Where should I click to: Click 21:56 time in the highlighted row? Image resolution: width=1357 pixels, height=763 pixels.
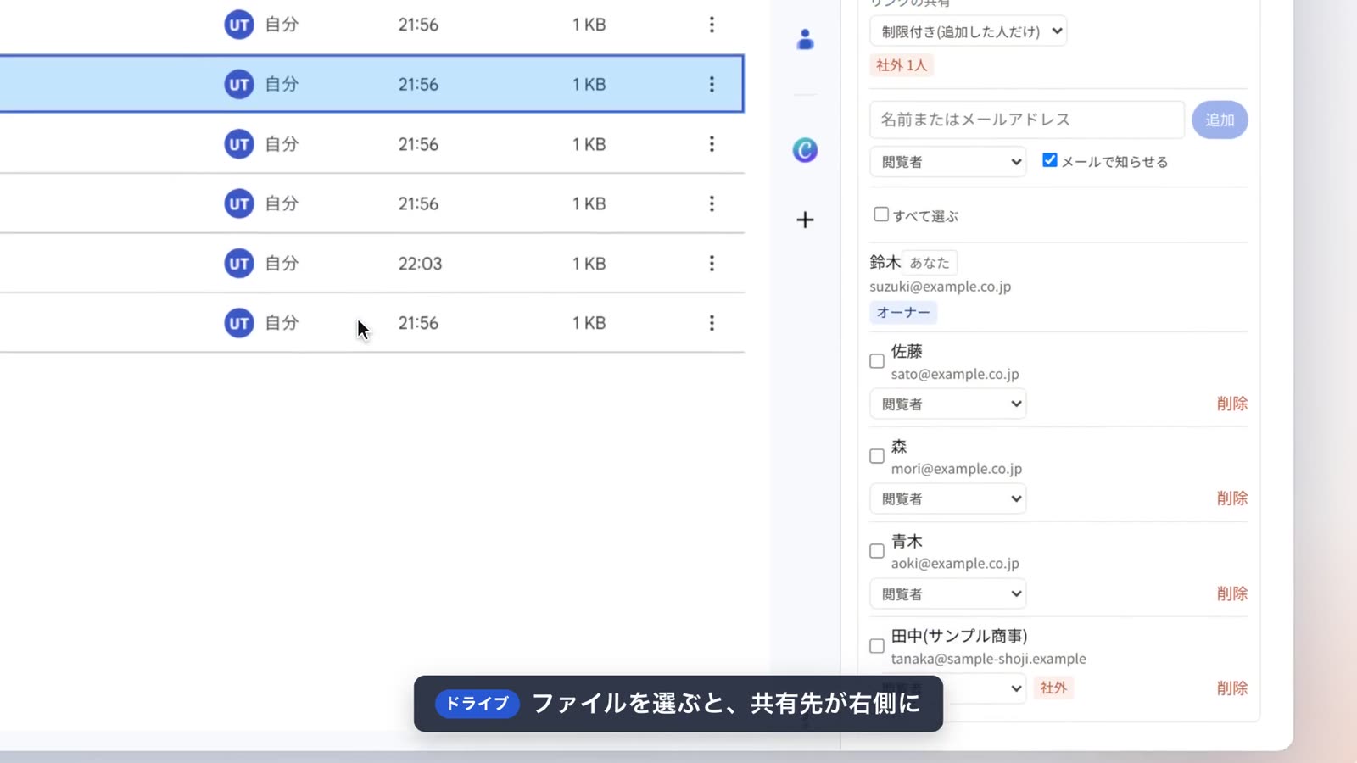coord(418,85)
